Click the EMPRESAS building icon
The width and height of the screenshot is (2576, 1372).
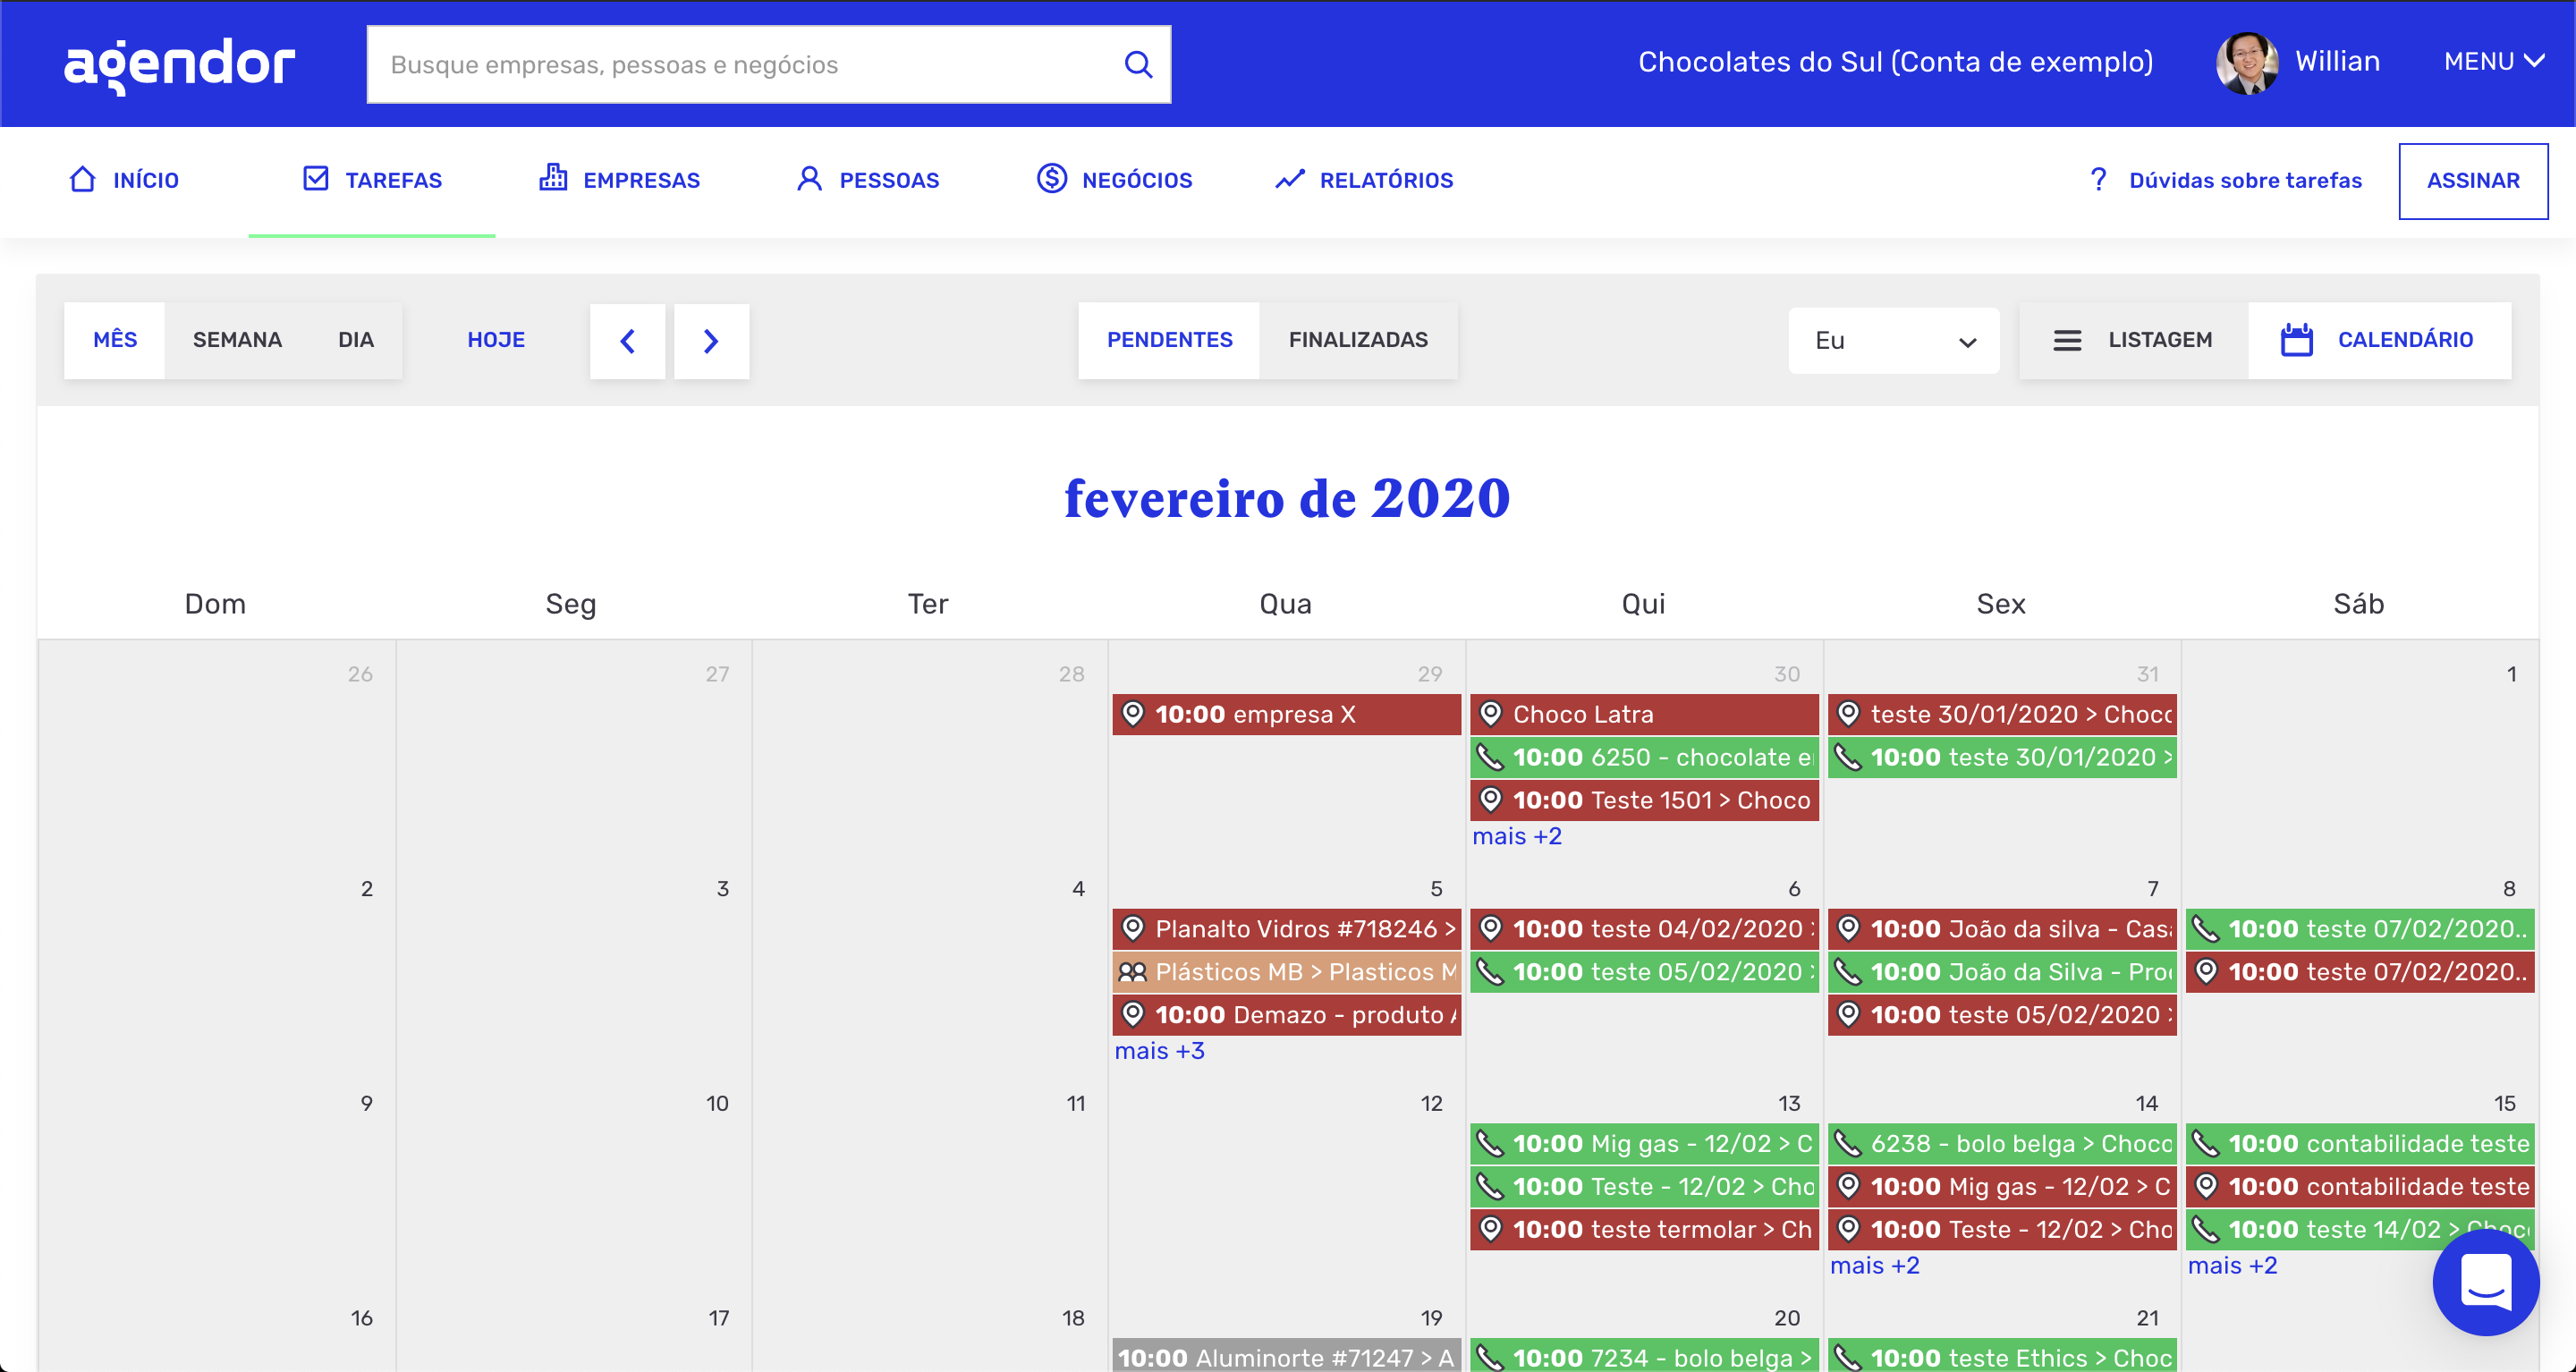click(553, 178)
